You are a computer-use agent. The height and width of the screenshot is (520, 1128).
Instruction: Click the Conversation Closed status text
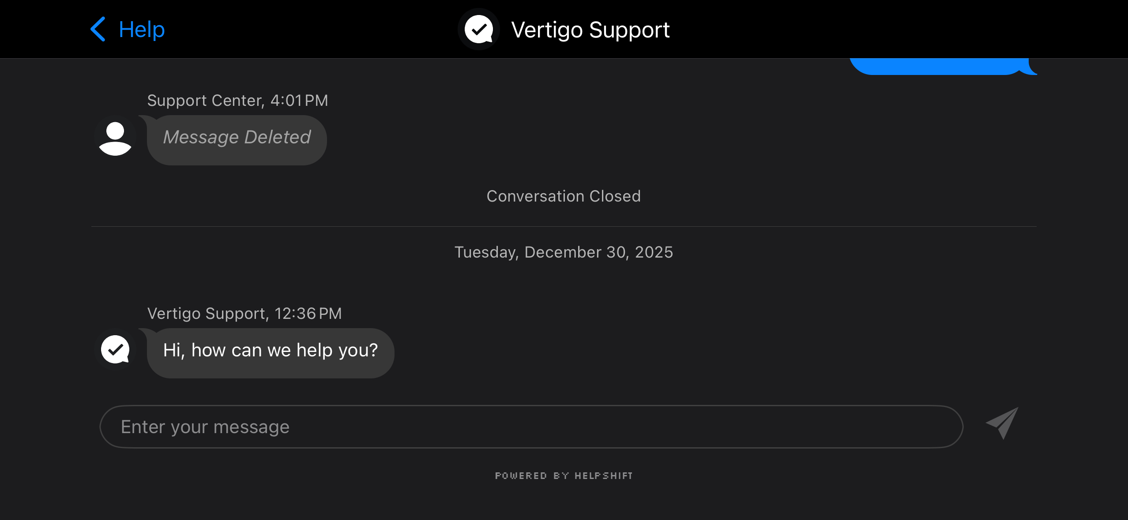[564, 196]
